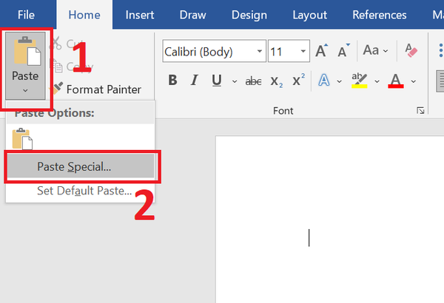Viewport: 444px width, 303px height.
Task: Open the File tab
Action: pos(26,15)
